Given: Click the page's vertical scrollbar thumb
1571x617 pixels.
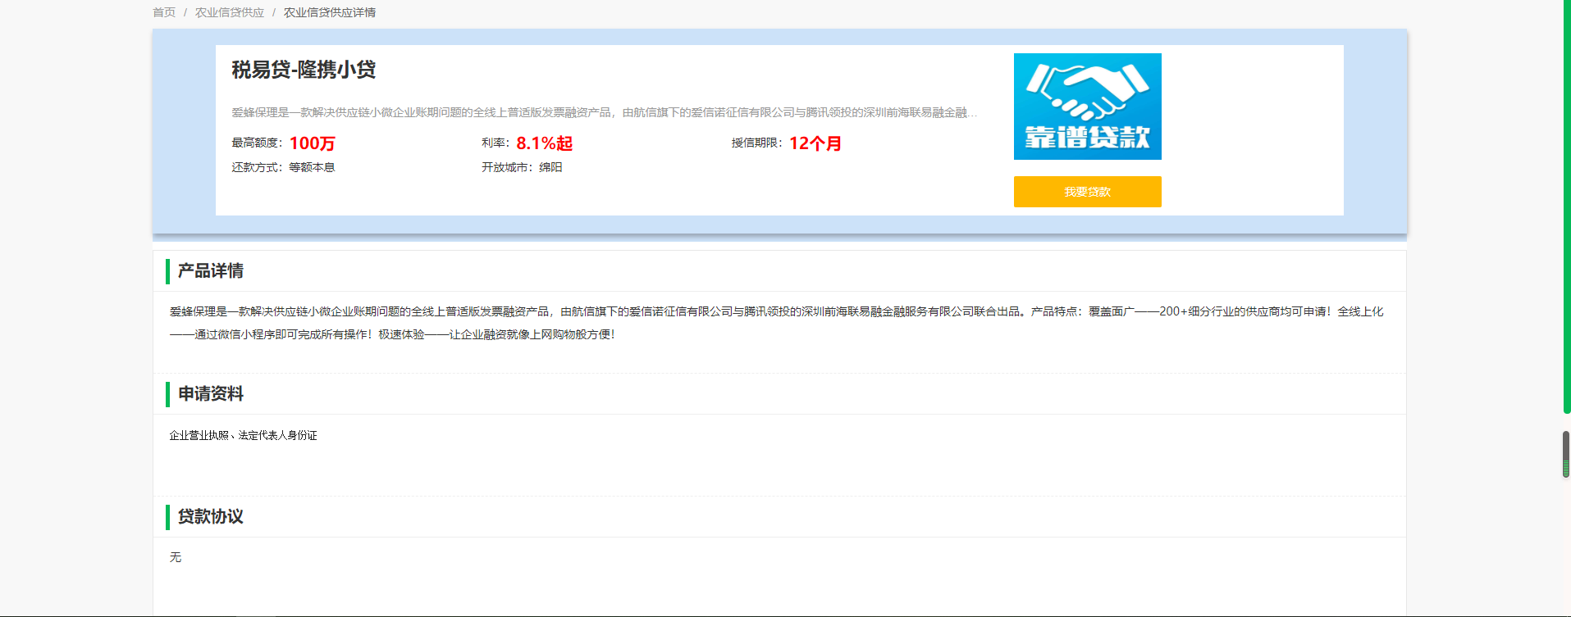Looking at the screenshot, I should click(x=1566, y=453).
